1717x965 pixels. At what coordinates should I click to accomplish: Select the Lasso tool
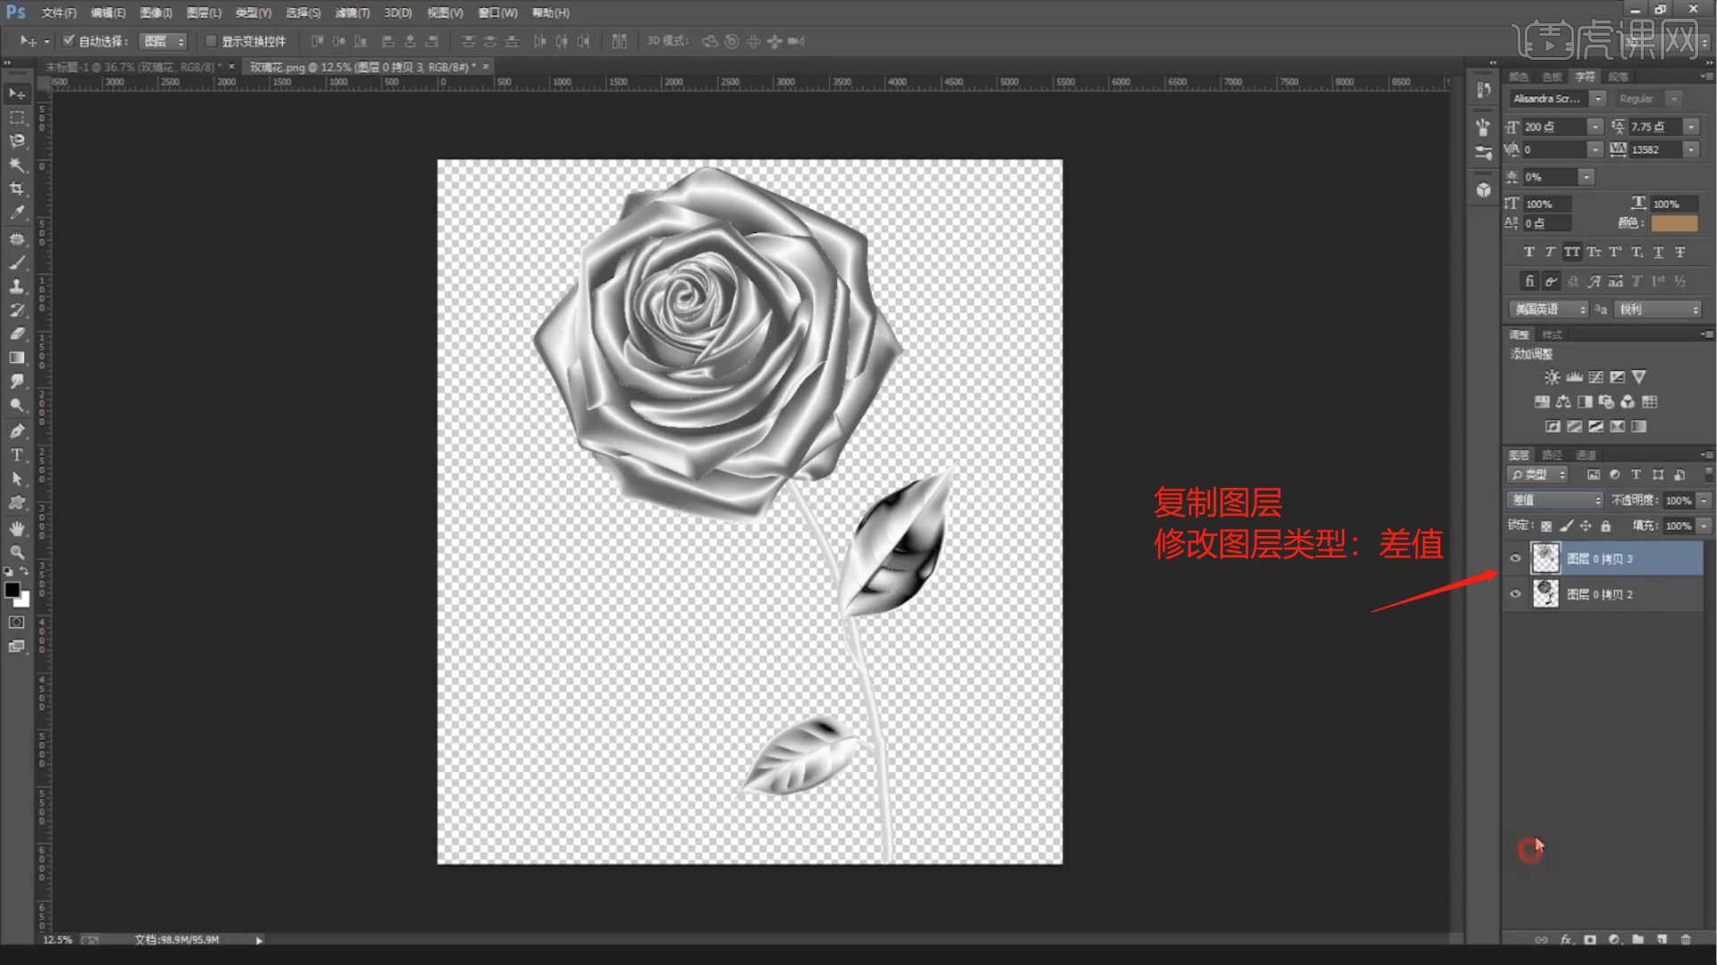(x=17, y=141)
